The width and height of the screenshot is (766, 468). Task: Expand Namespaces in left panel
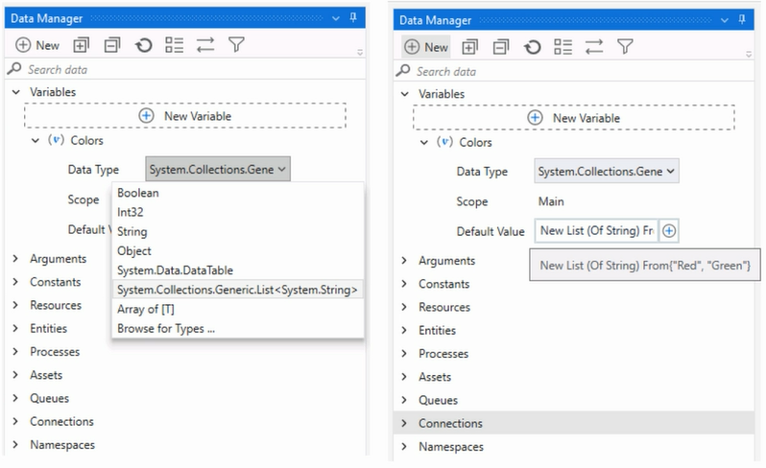15,445
